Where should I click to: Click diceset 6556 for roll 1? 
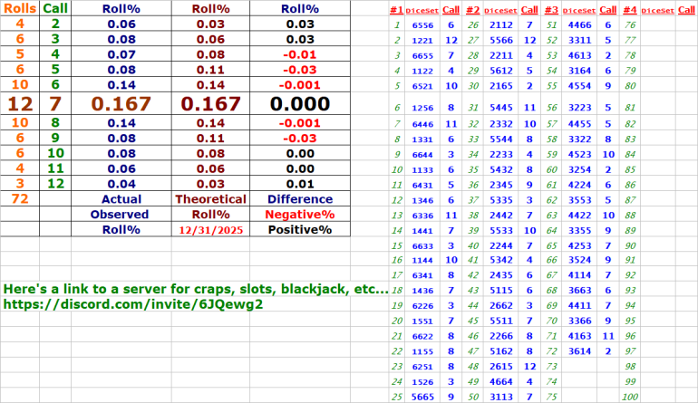coord(423,25)
